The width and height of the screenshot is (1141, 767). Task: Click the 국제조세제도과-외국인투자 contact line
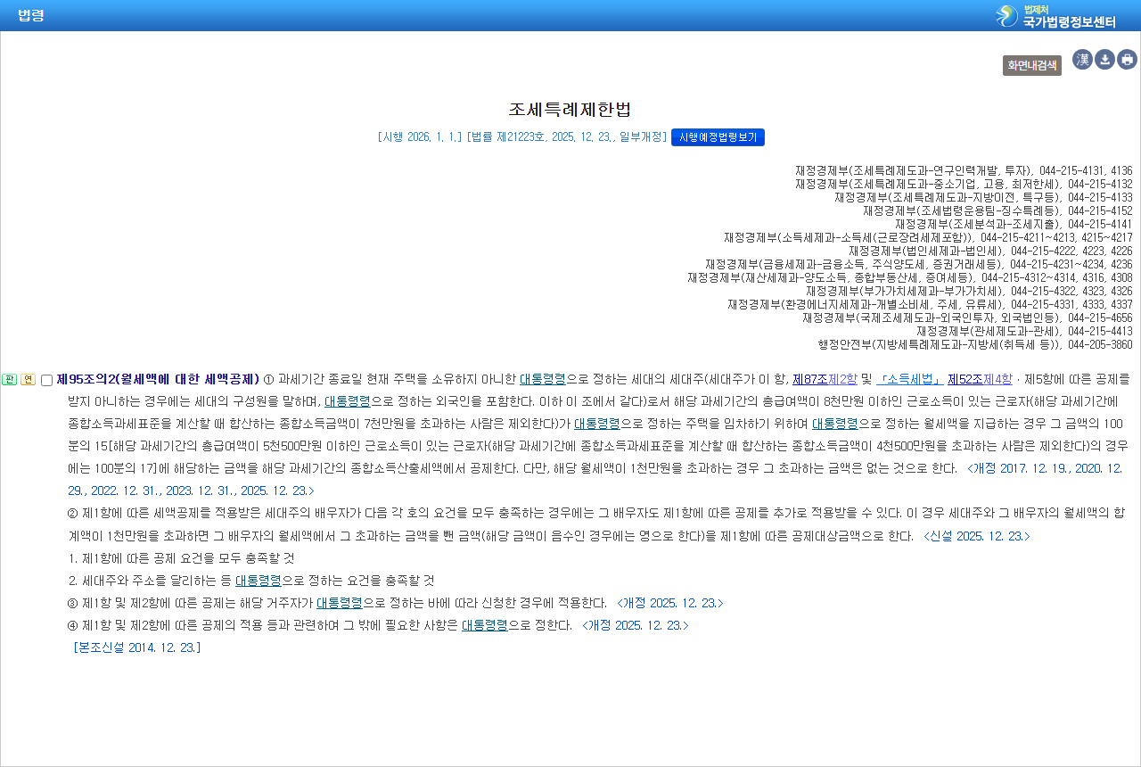tap(967, 318)
